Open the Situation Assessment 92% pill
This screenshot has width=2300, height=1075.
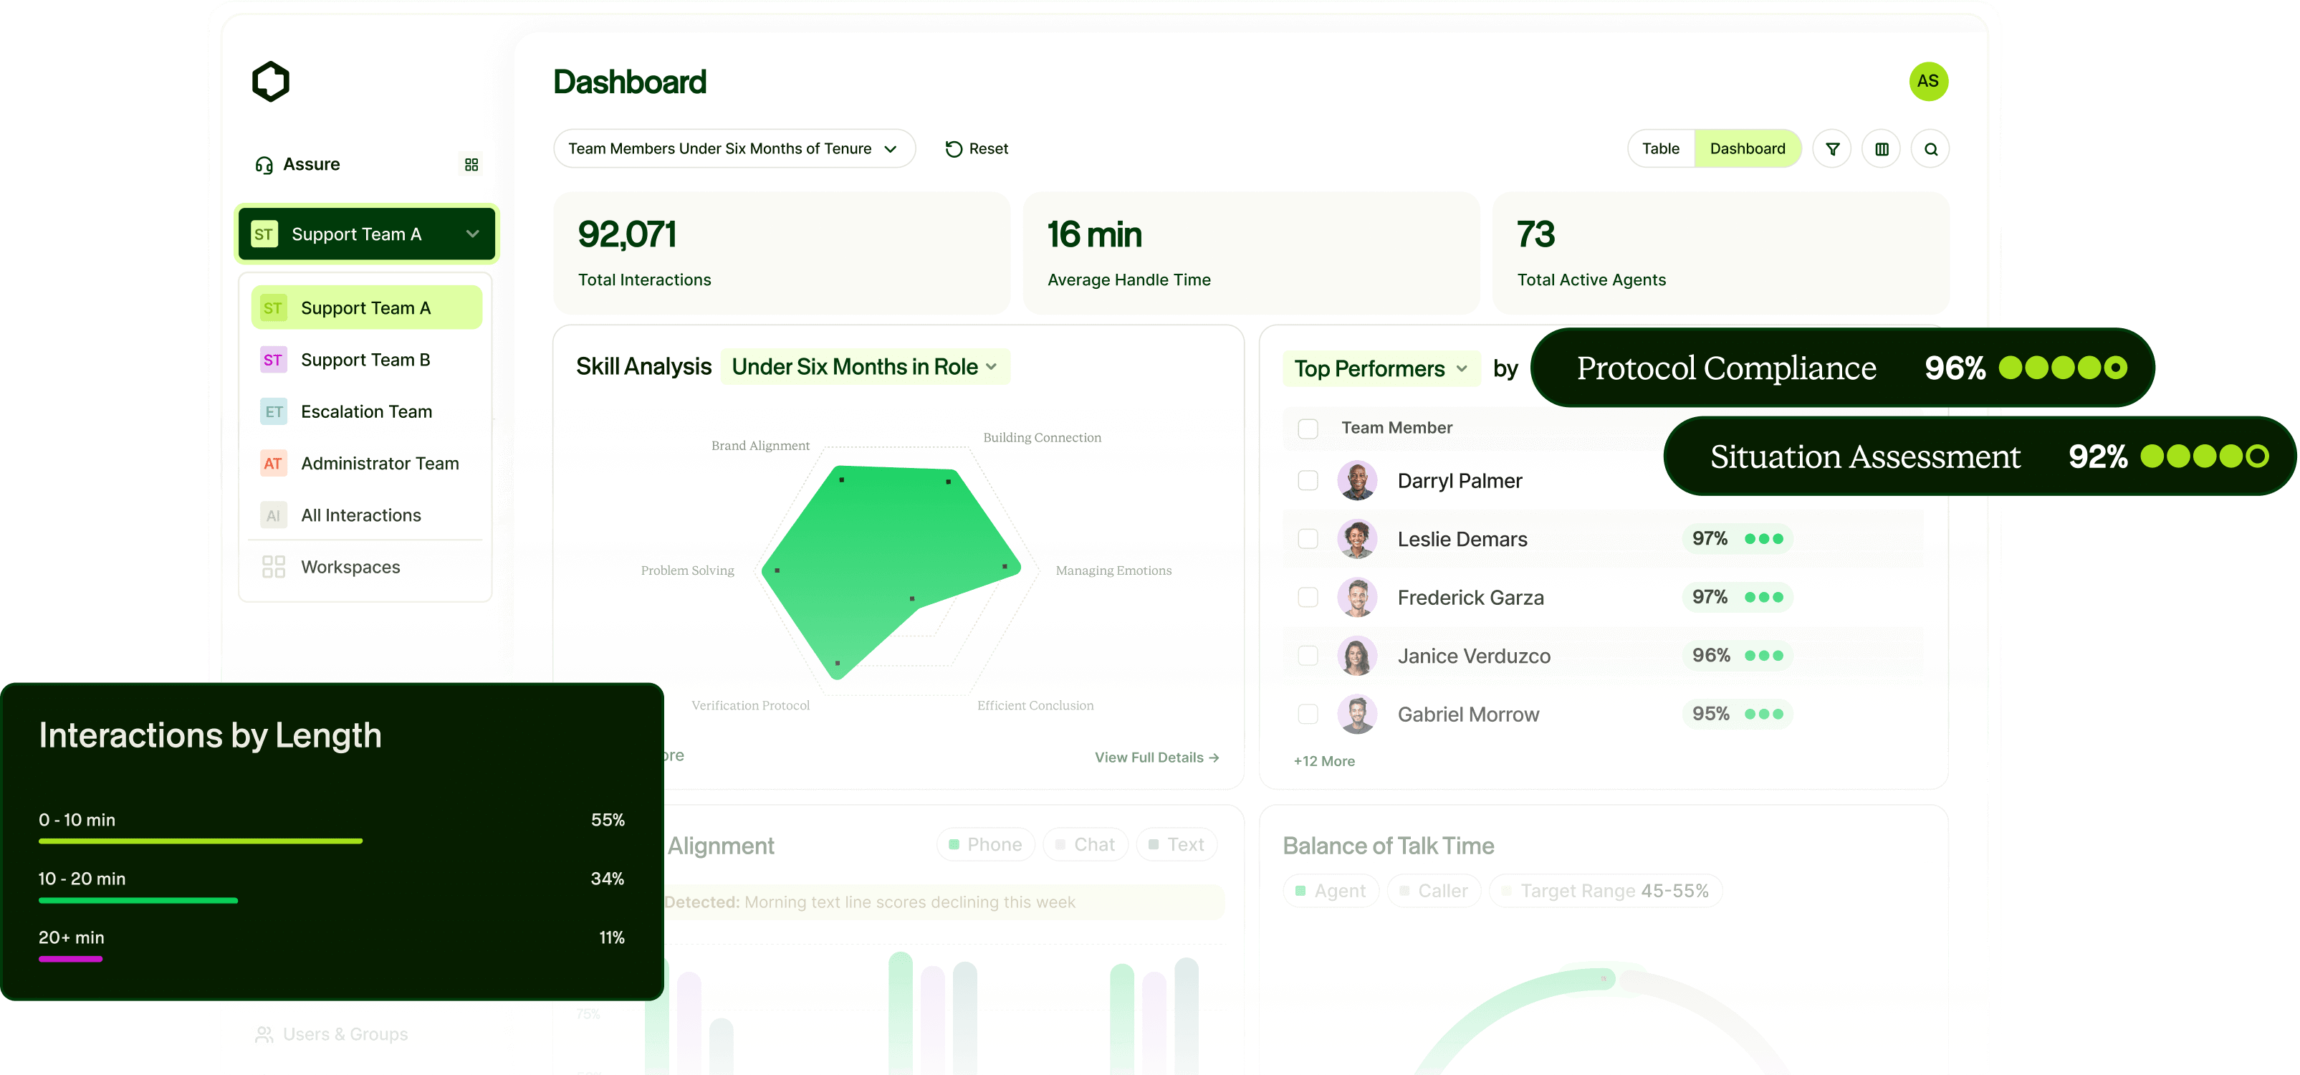click(1980, 457)
